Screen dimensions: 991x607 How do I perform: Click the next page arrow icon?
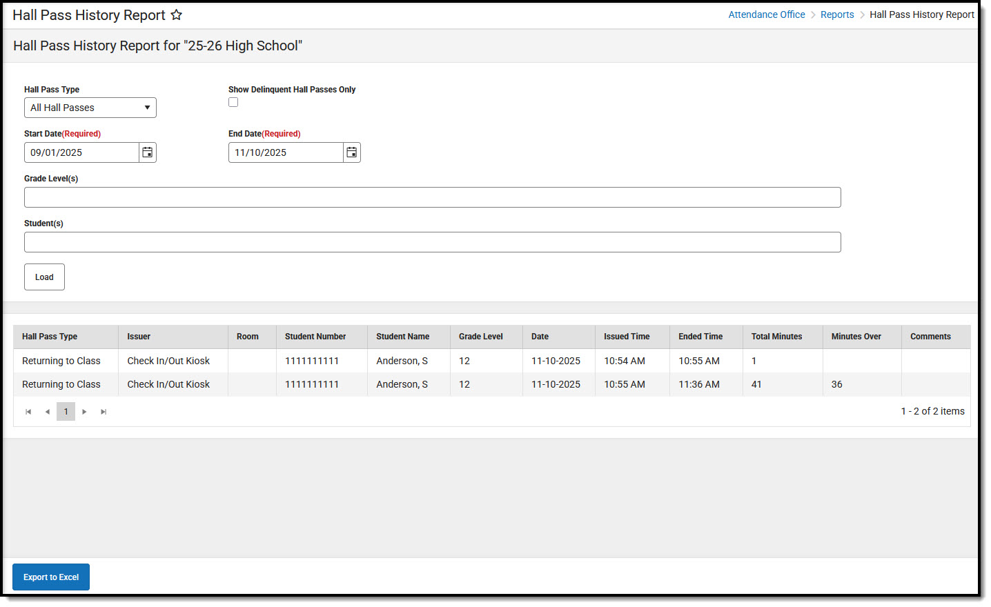coord(84,411)
